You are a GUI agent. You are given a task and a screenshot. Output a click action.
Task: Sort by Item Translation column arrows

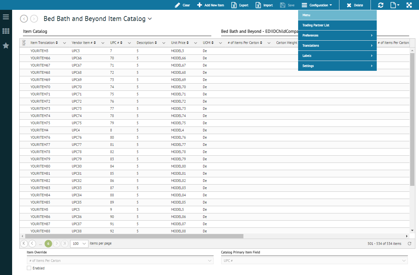tap(57, 43)
